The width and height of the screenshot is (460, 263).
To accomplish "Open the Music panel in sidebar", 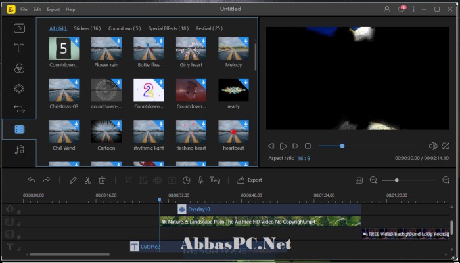I will coord(19,150).
